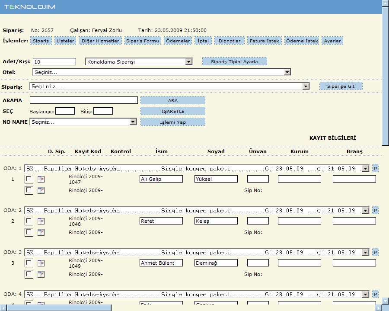The image size is (389, 311).
Task: Open the Listeler operations item
Action: [65, 41]
